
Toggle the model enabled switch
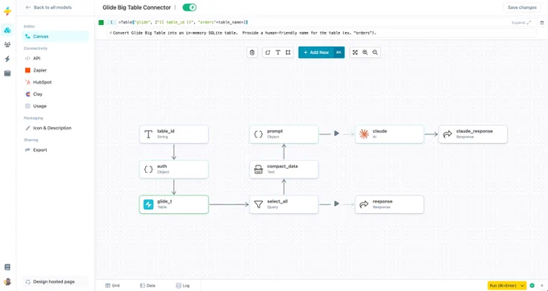[189, 7]
